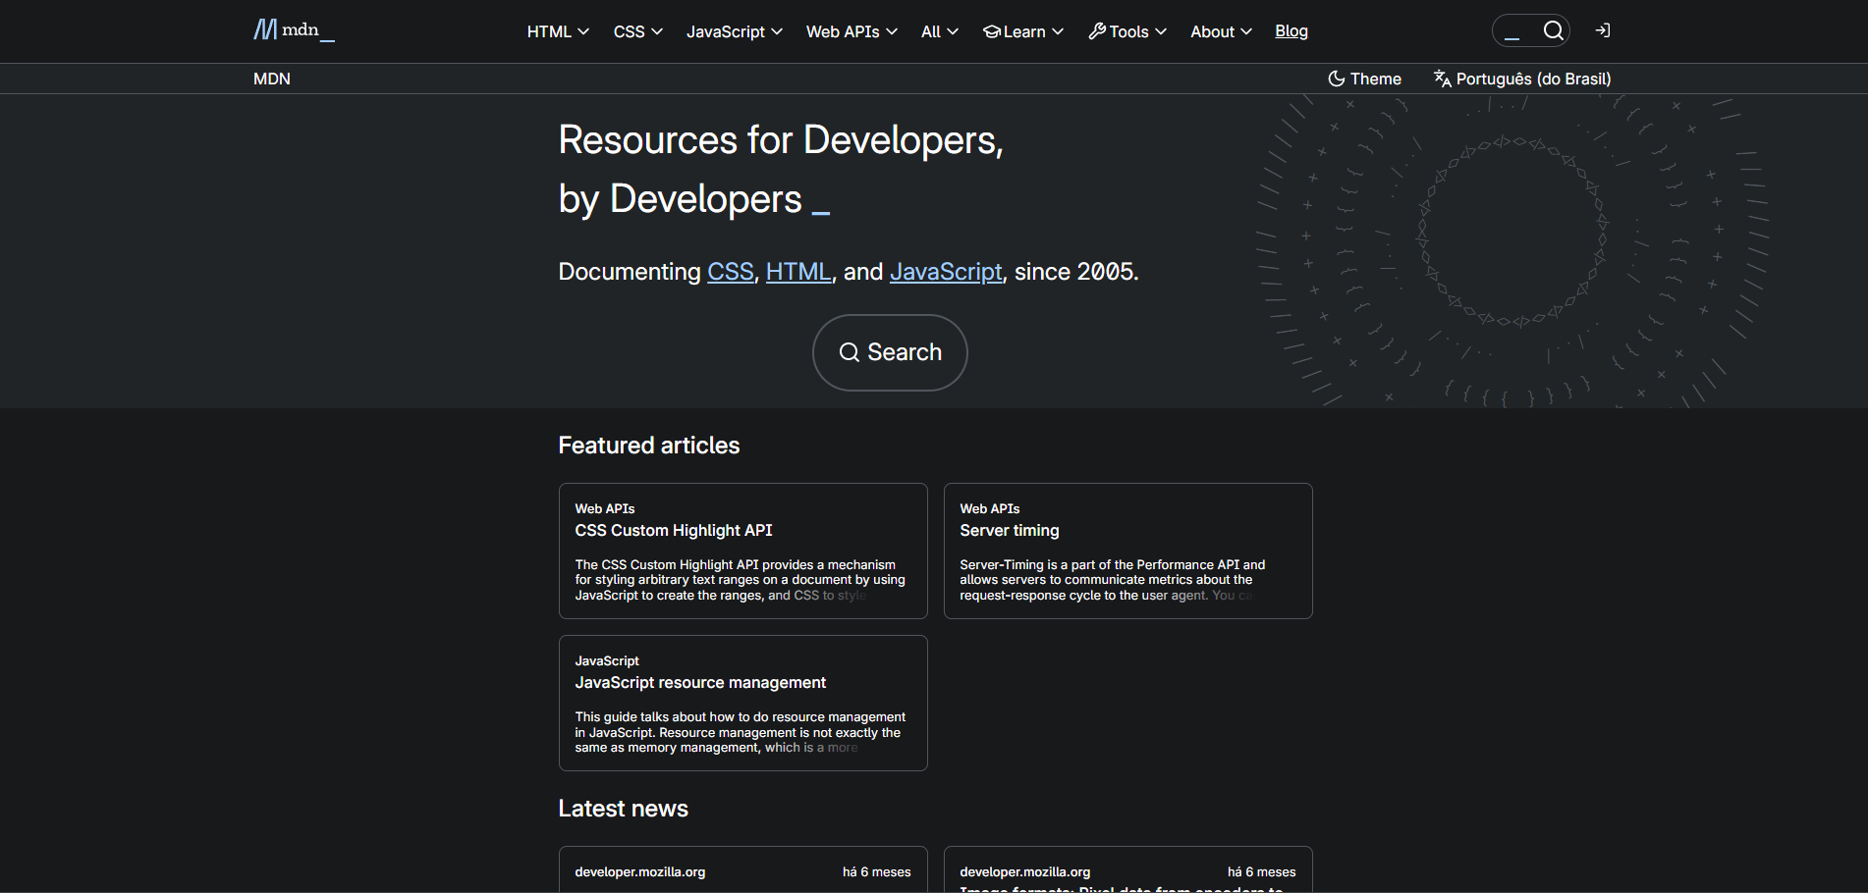Screen dimensions: 1868x893
Task: Go to the Blog link
Action: [x=1291, y=31]
